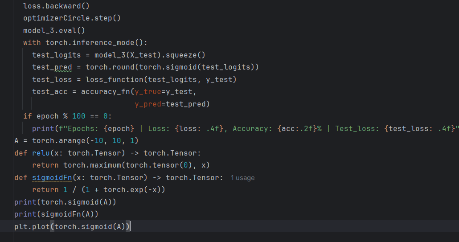The image size is (459, 242).
Task: Click the loss.backward() call
Action: 52,7
